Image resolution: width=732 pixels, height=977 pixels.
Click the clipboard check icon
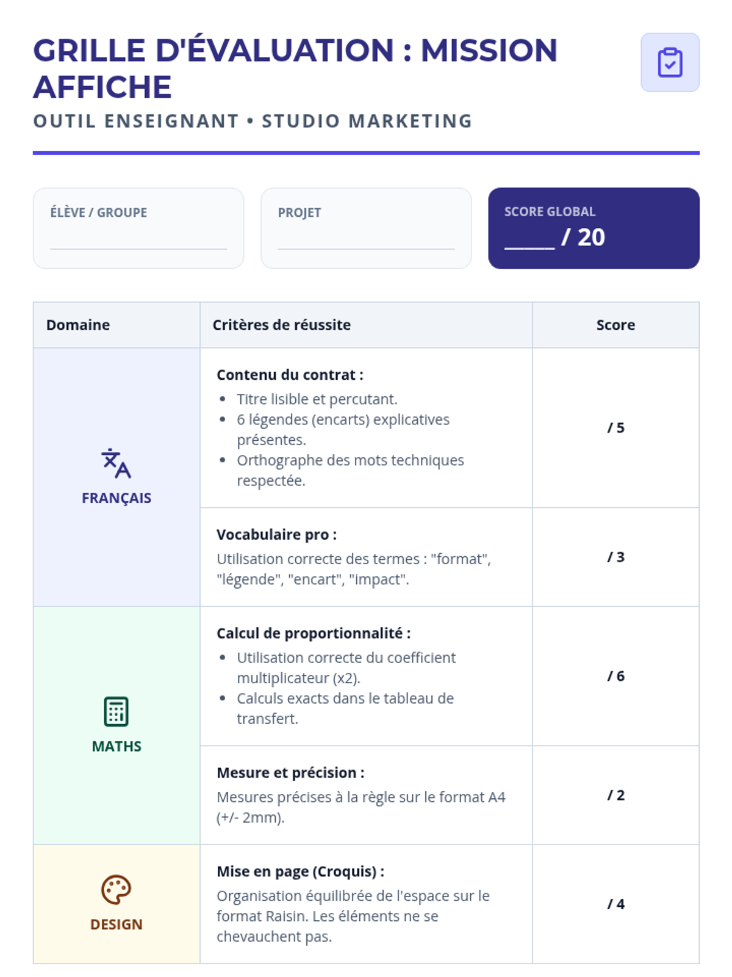point(670,62)
